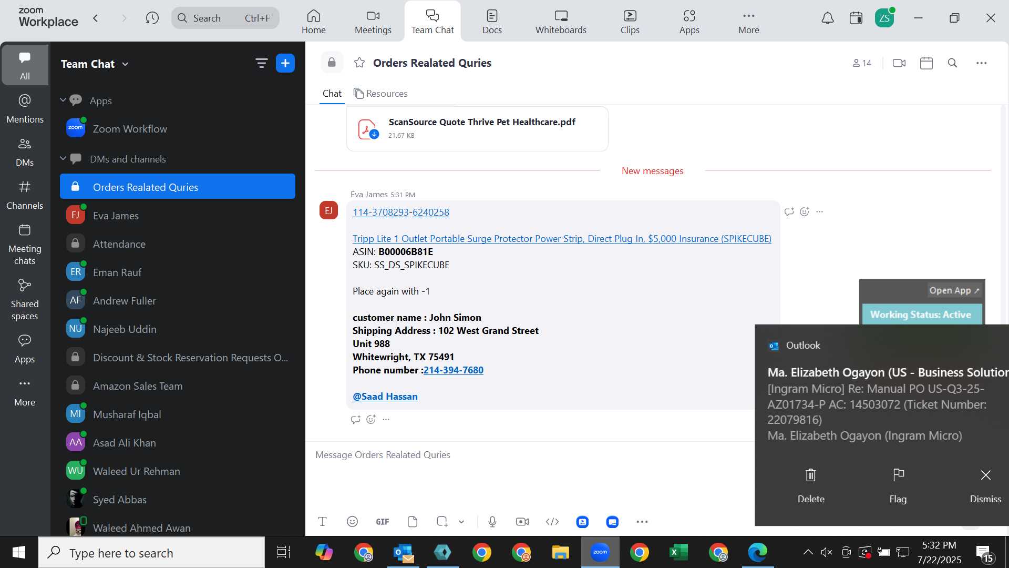Star the Orders Realated Quries channel
The height and width of the screenshot is (568, 1009).
(359, 63)
